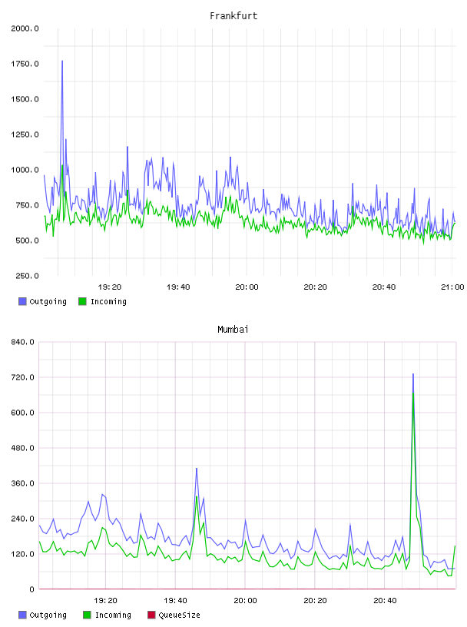The width and height of the screenshot is (467, 627).
Task: Click the 20:00 time label under Frankfurt chart
Action: (247, 287)
